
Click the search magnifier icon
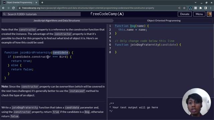pos(4,14)
